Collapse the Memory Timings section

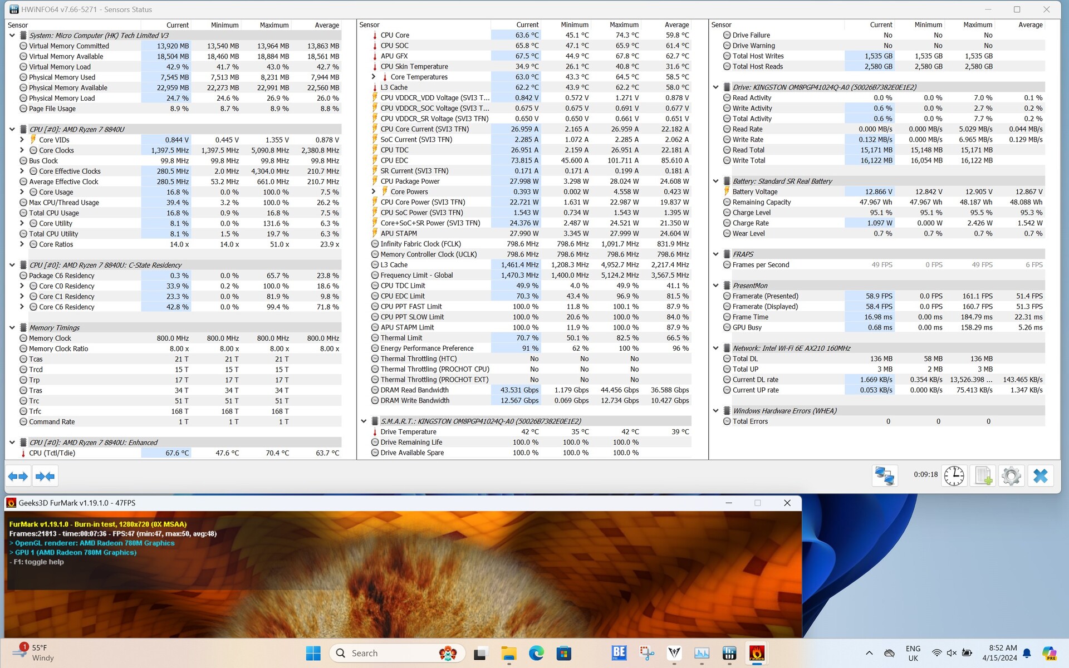[x=12, y=328]
